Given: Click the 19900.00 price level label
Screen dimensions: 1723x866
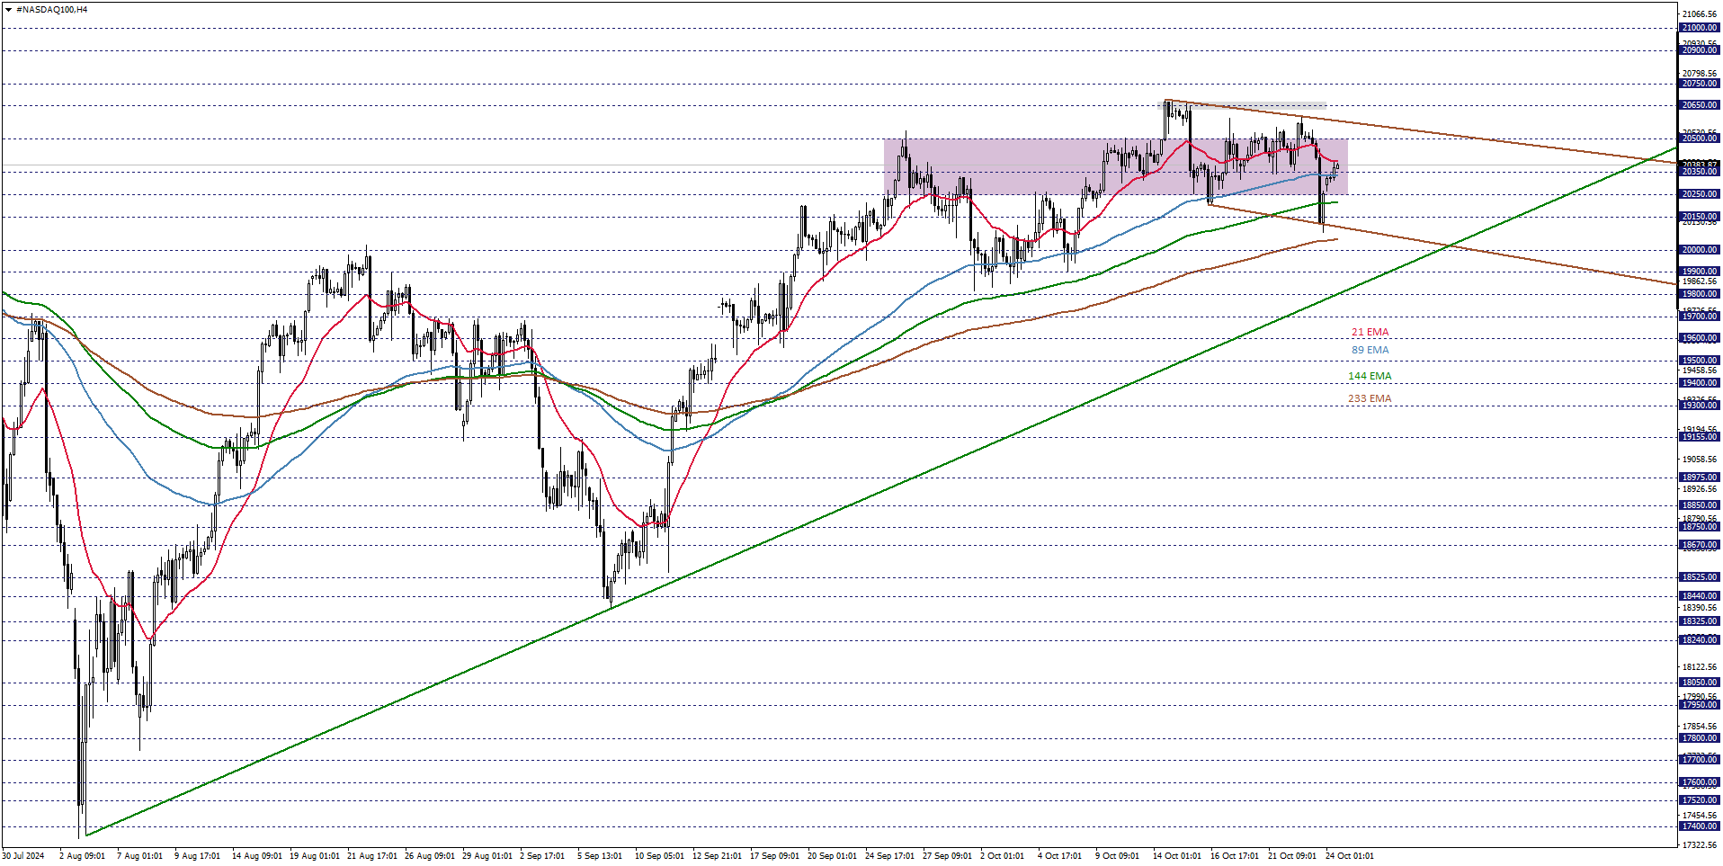Looking at the screenshot, I should click(1699, 272).
